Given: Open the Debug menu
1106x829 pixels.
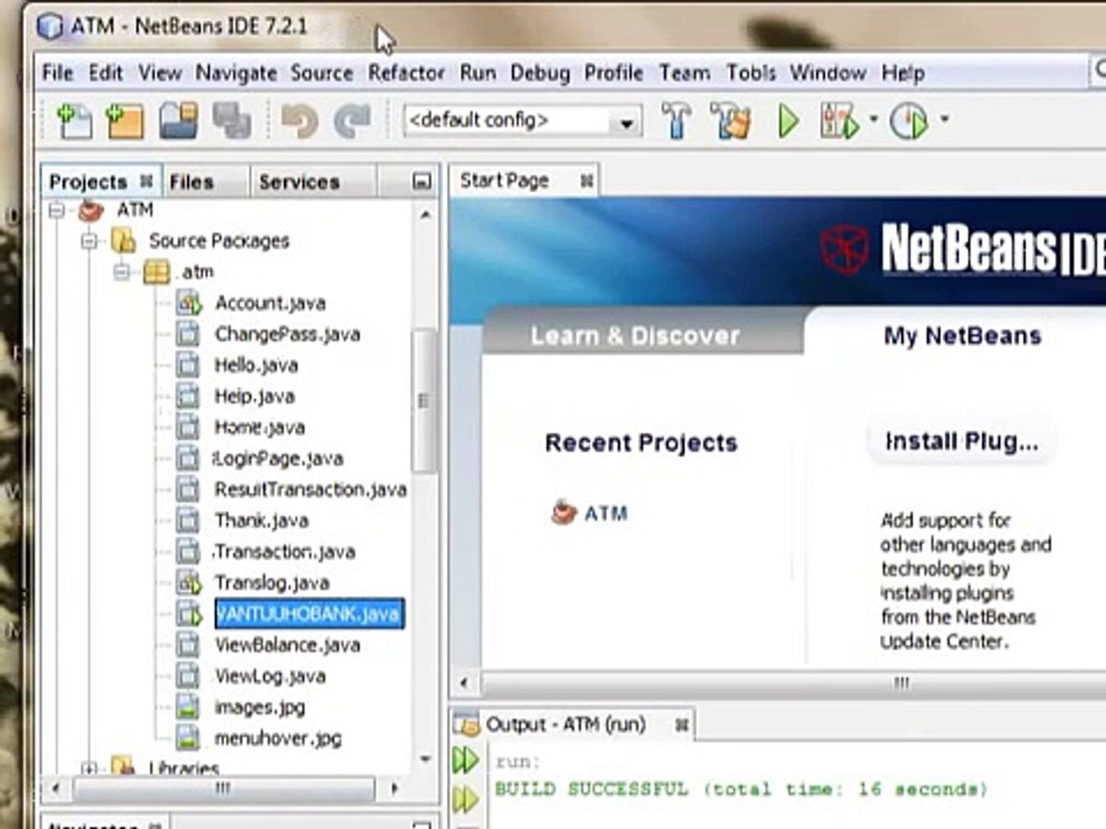Looking at the screenshot, I should point(540,73).
